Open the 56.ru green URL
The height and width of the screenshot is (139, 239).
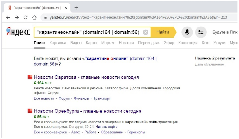point(42,117)
